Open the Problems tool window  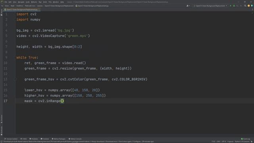[x=34, y=139]
